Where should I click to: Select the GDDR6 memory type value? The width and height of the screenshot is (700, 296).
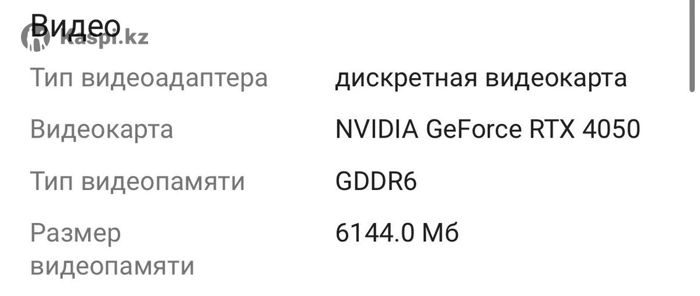pyautogui.click(x=376, y=181)
